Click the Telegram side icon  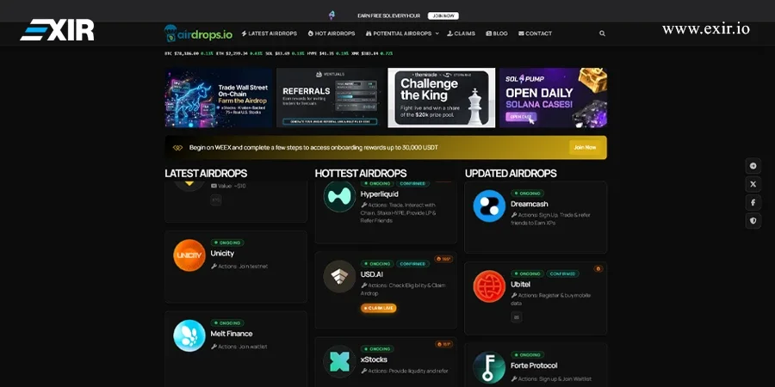coord(753,166)
